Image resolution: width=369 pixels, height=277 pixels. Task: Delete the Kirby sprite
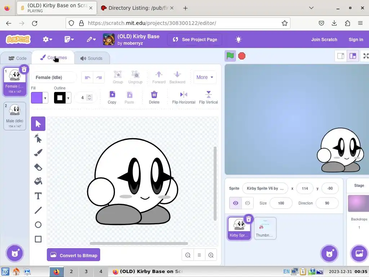tap(249, 220)
